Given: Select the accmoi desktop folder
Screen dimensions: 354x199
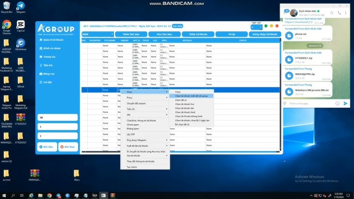Looking at the screenshot, I should [x=7, y=175].
